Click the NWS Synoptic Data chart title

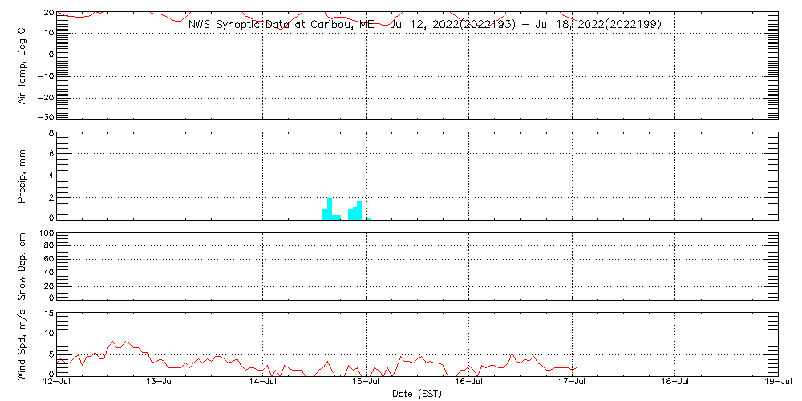point(424,24)
